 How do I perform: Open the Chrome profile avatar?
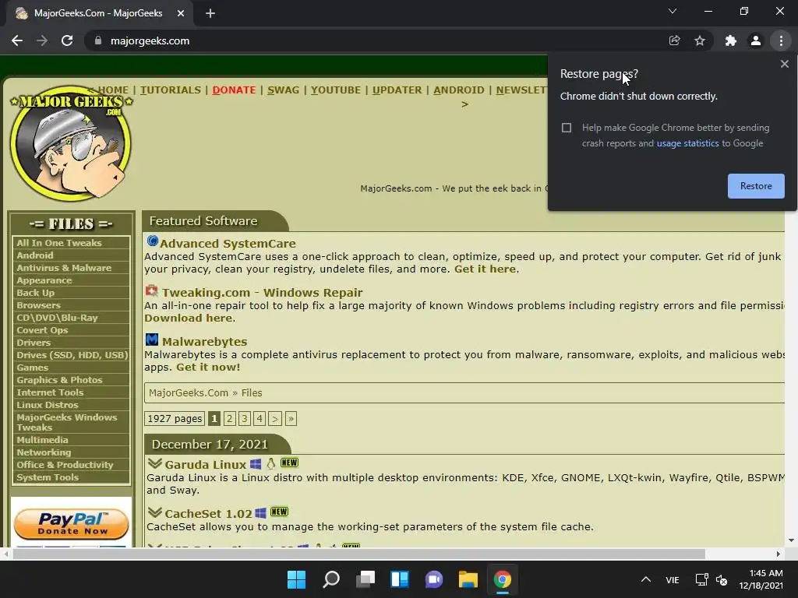point(756,40)
